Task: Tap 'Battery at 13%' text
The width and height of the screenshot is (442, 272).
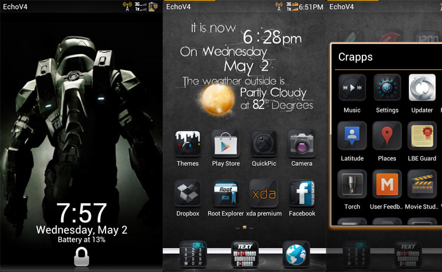Action: pyautogui.click(x=81, y=240)
